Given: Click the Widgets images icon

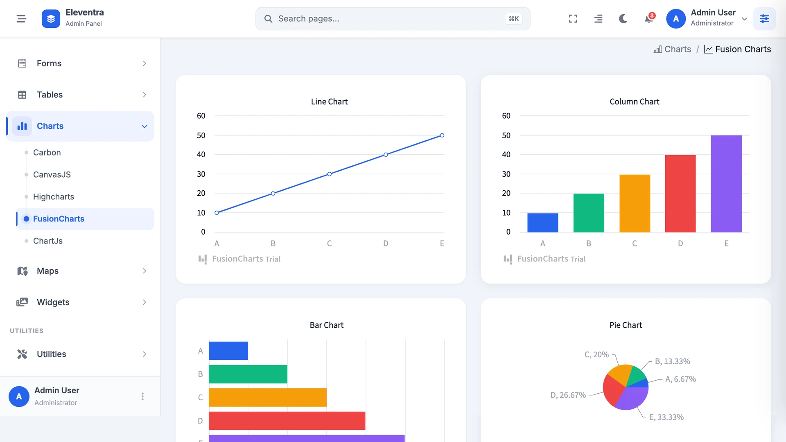Looking at the screenshot, I should (22, 302).
